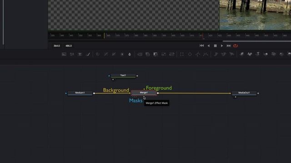Add a Transform node from the toolbar

(x=172, y=54)
